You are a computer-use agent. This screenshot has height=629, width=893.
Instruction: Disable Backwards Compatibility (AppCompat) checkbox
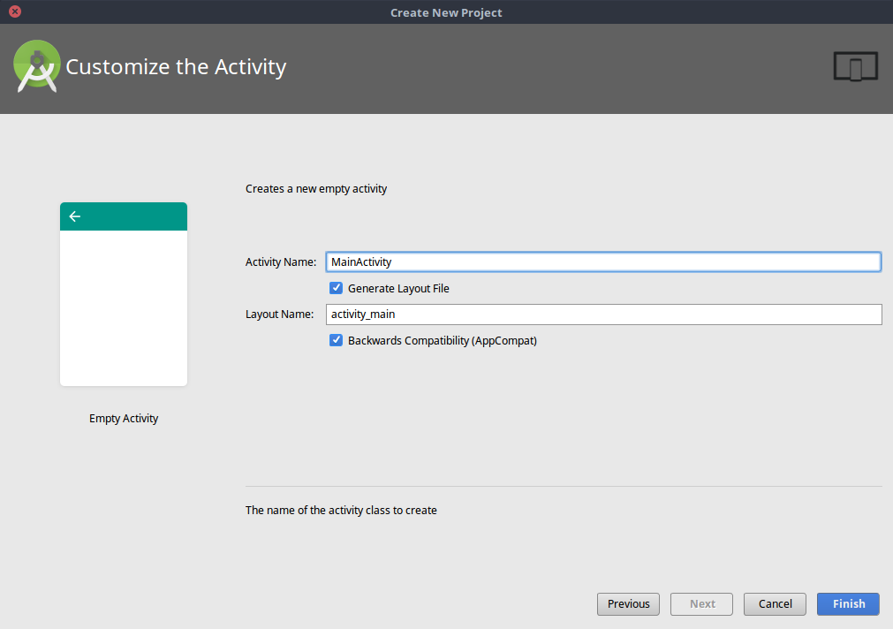coord(337,340)
